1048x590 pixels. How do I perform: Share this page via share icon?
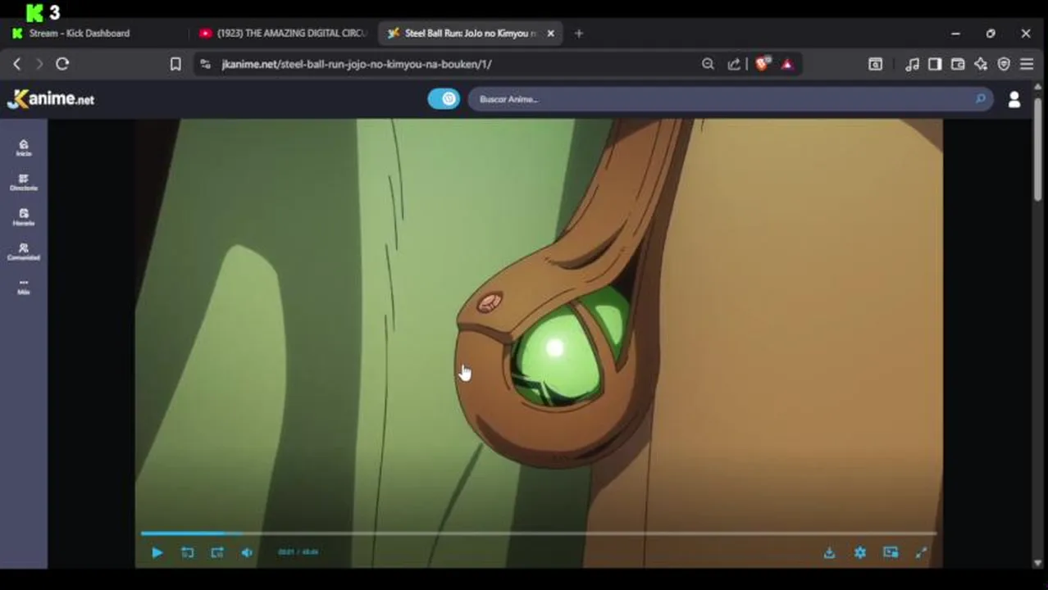pyautogui.click(x=734, y=64)
